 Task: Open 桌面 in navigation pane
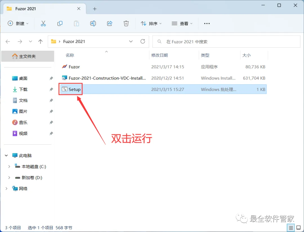pyautogui.click(x=23, y=78)
